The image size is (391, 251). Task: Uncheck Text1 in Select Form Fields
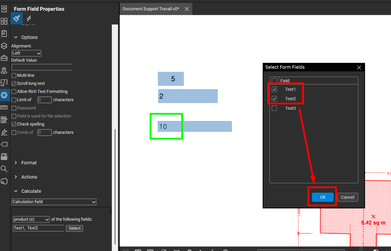coord(274,89)
